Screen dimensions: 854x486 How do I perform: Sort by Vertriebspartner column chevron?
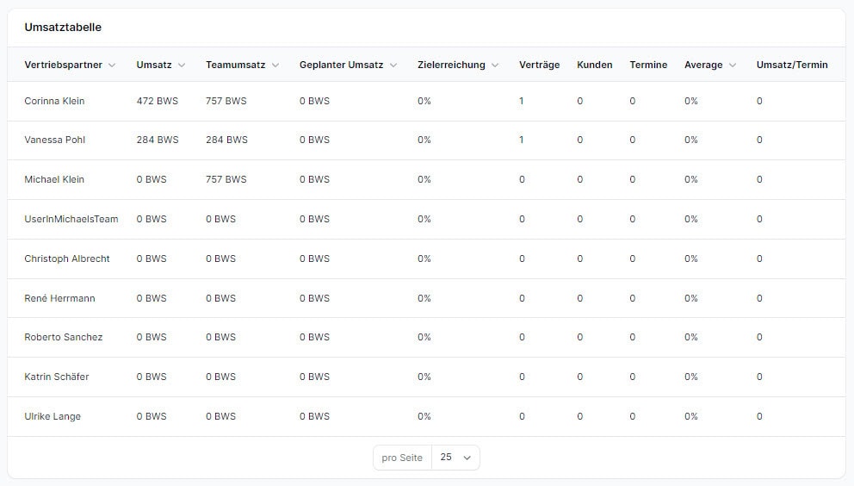pyautogui.click(x=112, y=65)
